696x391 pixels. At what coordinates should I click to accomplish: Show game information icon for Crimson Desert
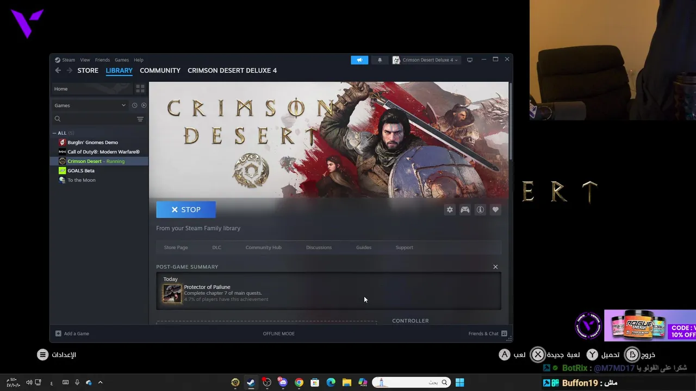480,210
